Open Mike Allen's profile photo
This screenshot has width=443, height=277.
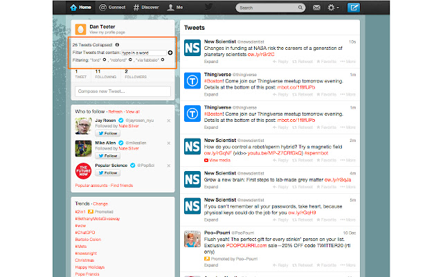coord(83,148)
